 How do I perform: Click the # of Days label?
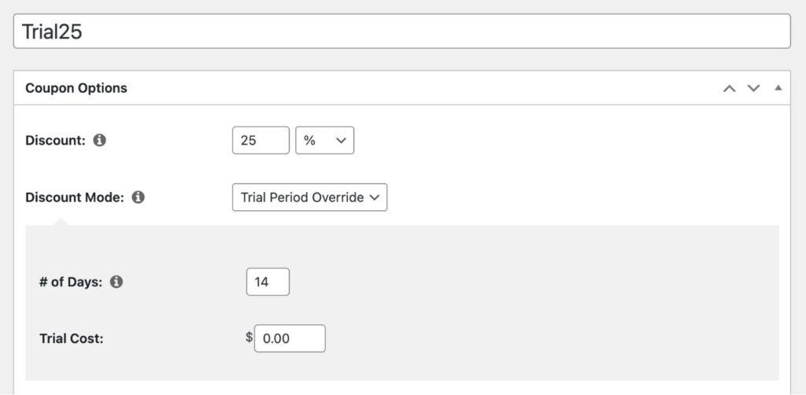pyautogui.click(x=71, y=282)
